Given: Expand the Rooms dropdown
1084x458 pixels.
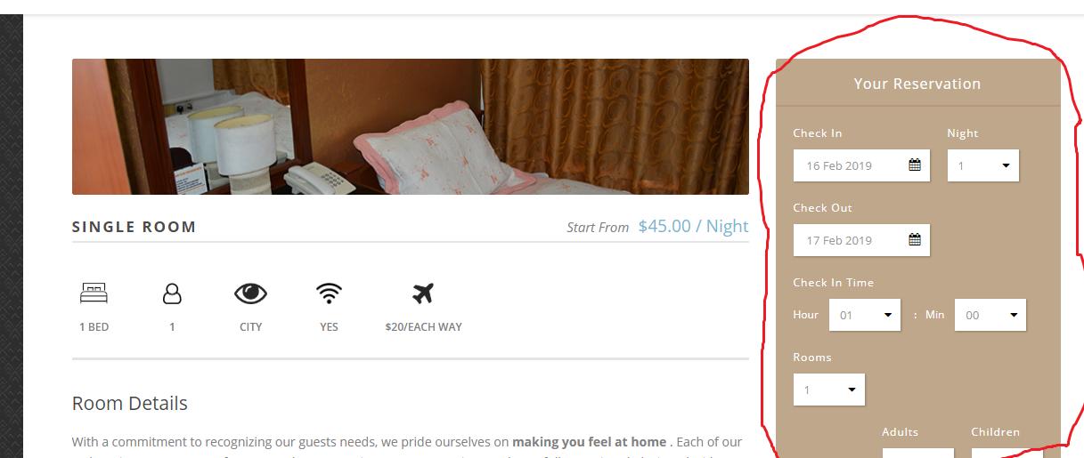Looking at the screenshot, I should (829, 390).
